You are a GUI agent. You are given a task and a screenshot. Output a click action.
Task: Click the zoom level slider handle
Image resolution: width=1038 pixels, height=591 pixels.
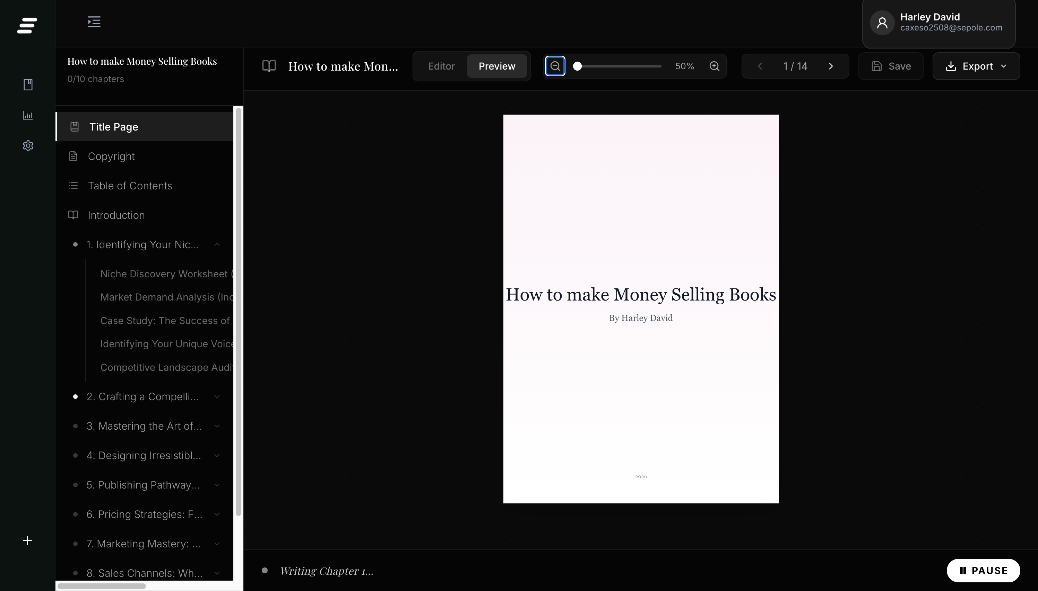coord(577,66)
